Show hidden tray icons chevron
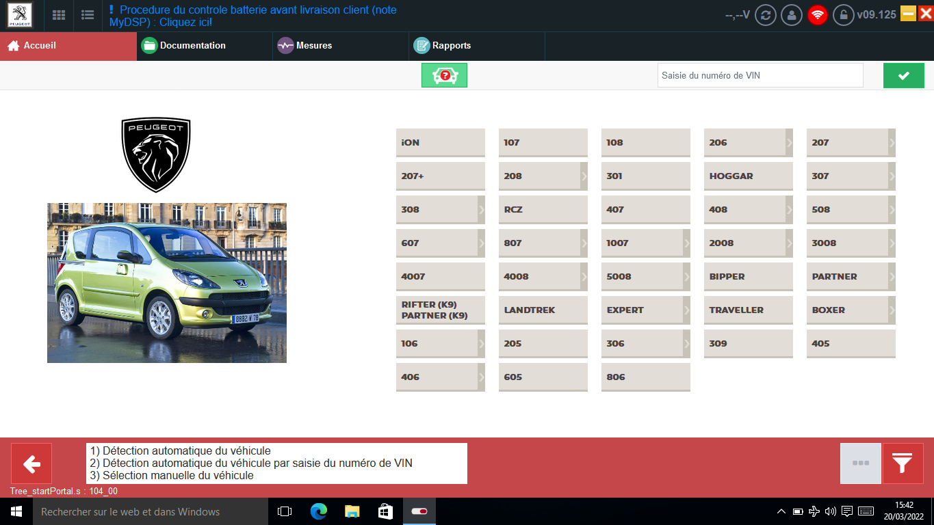This screenshot has width=934, height=525. coord(781,511)
